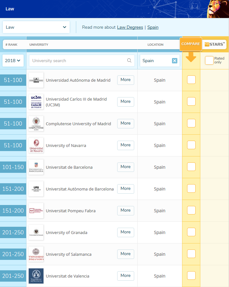Check compare for Universitat Autònoma de Barcelona
229x287 pixels.
point(191,189)
